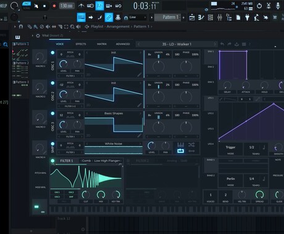Select the playlist zoom magnifier tool
The image size is (284, 234).
72,26
